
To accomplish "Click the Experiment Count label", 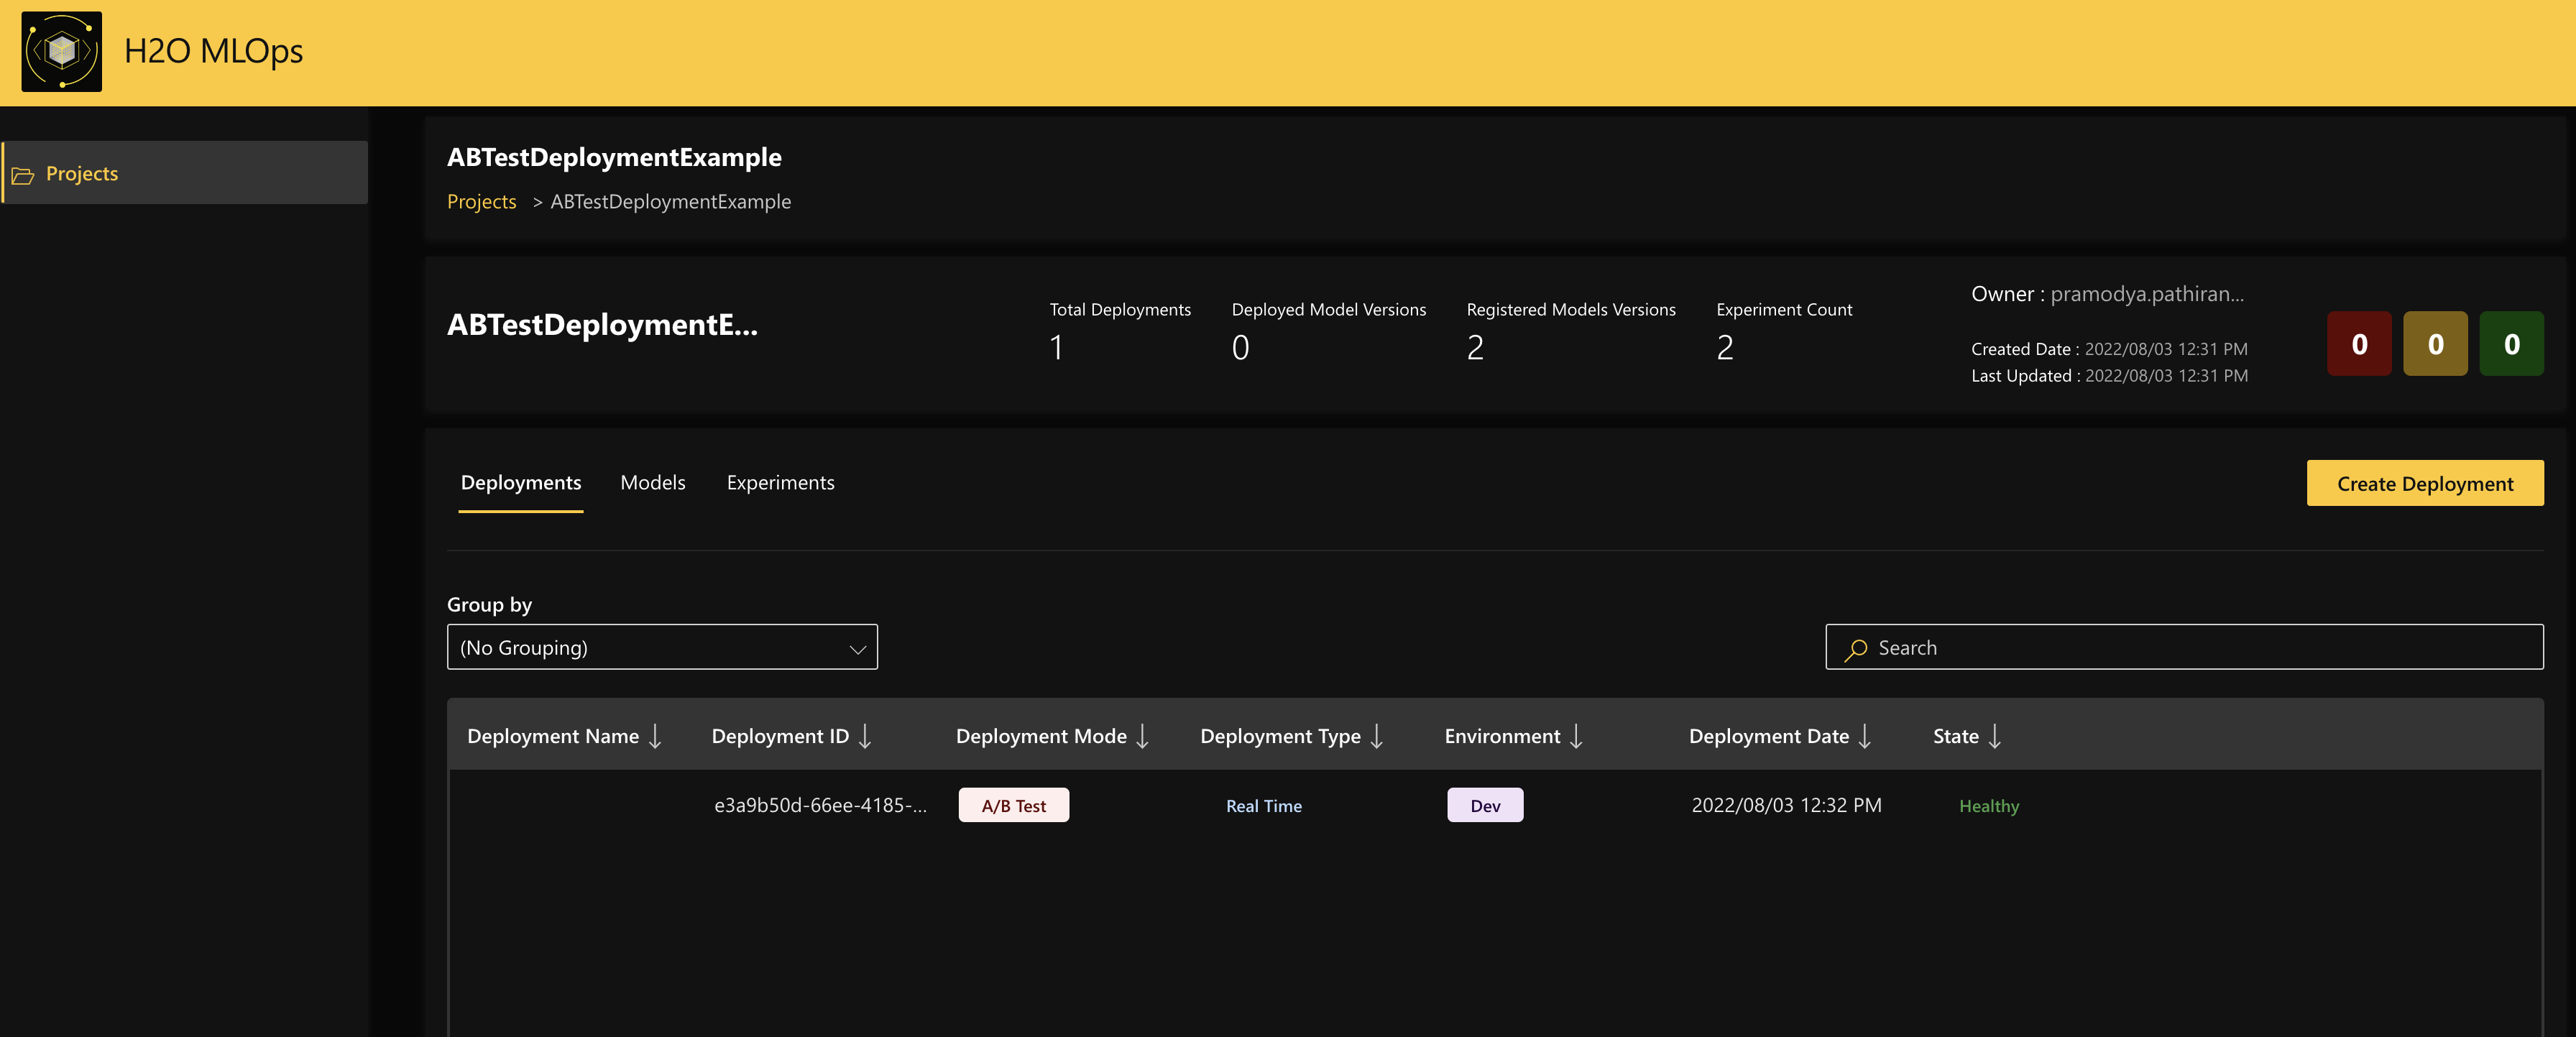I will tap(1784, 310).
